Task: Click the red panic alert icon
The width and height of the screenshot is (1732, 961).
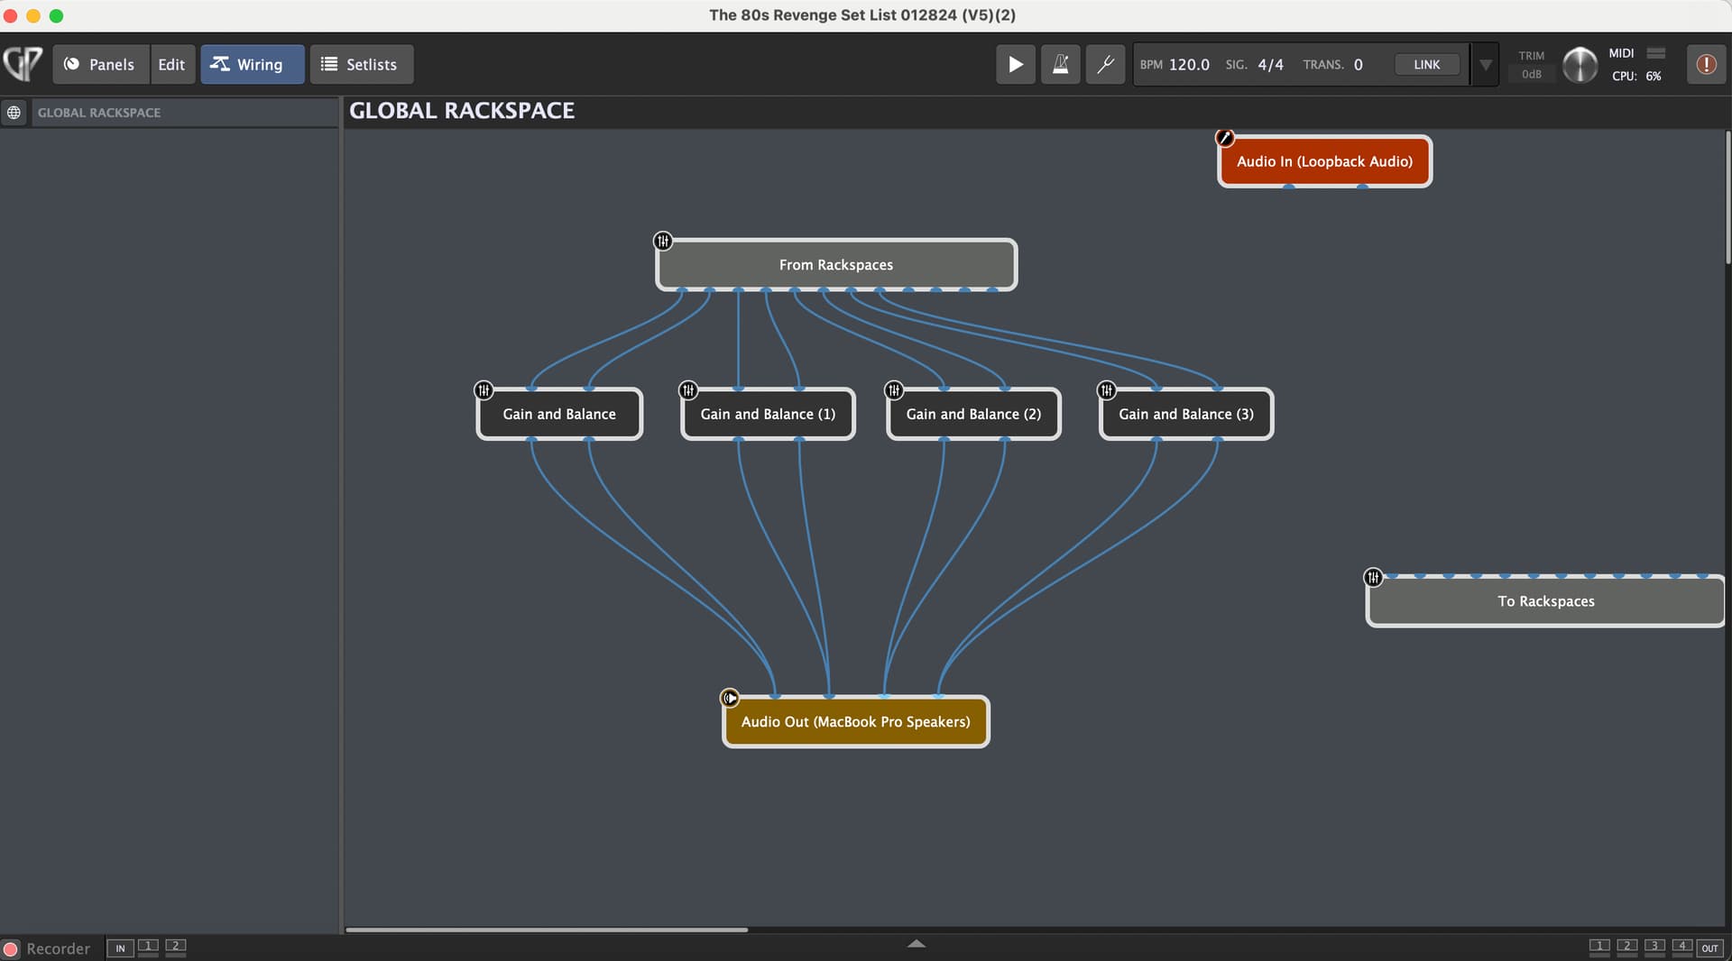Action: 1706,64
